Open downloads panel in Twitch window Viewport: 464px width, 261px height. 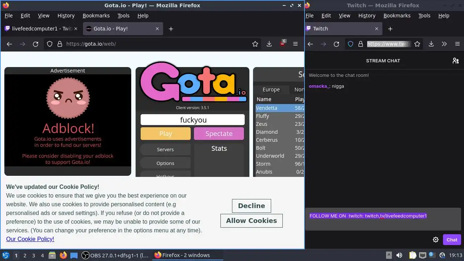click(431, 44)
